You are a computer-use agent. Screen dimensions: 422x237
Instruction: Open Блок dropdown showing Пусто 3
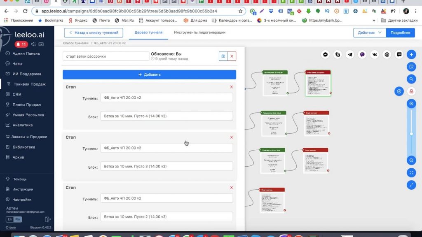[x=166, y=166]
